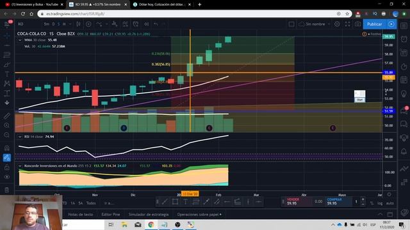Select the S weekly timeframe
This screenshot has width=410, height=230.
[58, 24]
